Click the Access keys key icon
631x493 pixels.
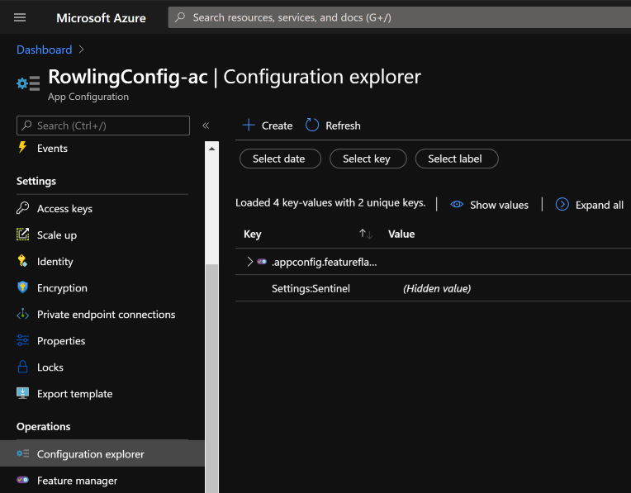[22, 208]
